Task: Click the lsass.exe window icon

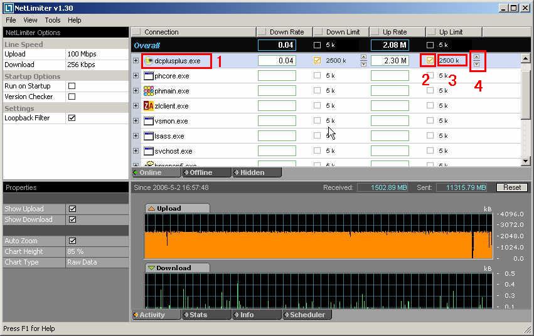Action: tap(149, 136)
